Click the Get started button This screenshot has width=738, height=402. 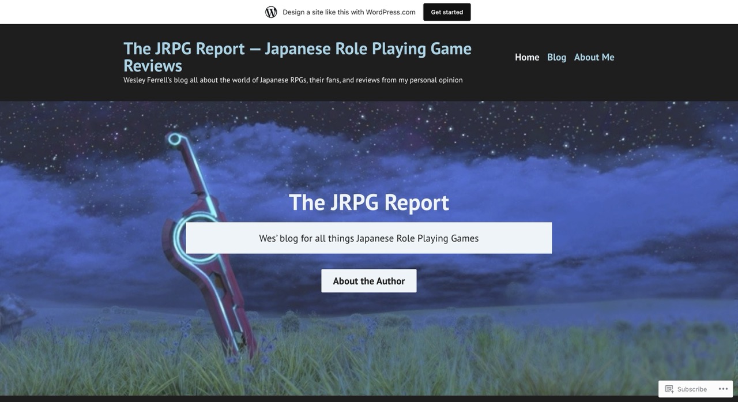pyautogui.click(x=446, y=12)
